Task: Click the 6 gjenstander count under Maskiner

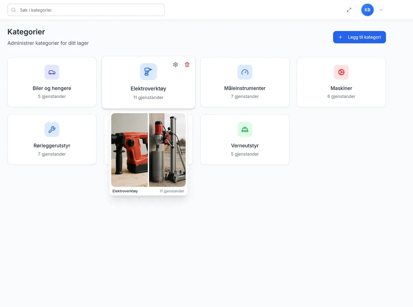Action: coord(341,97)
